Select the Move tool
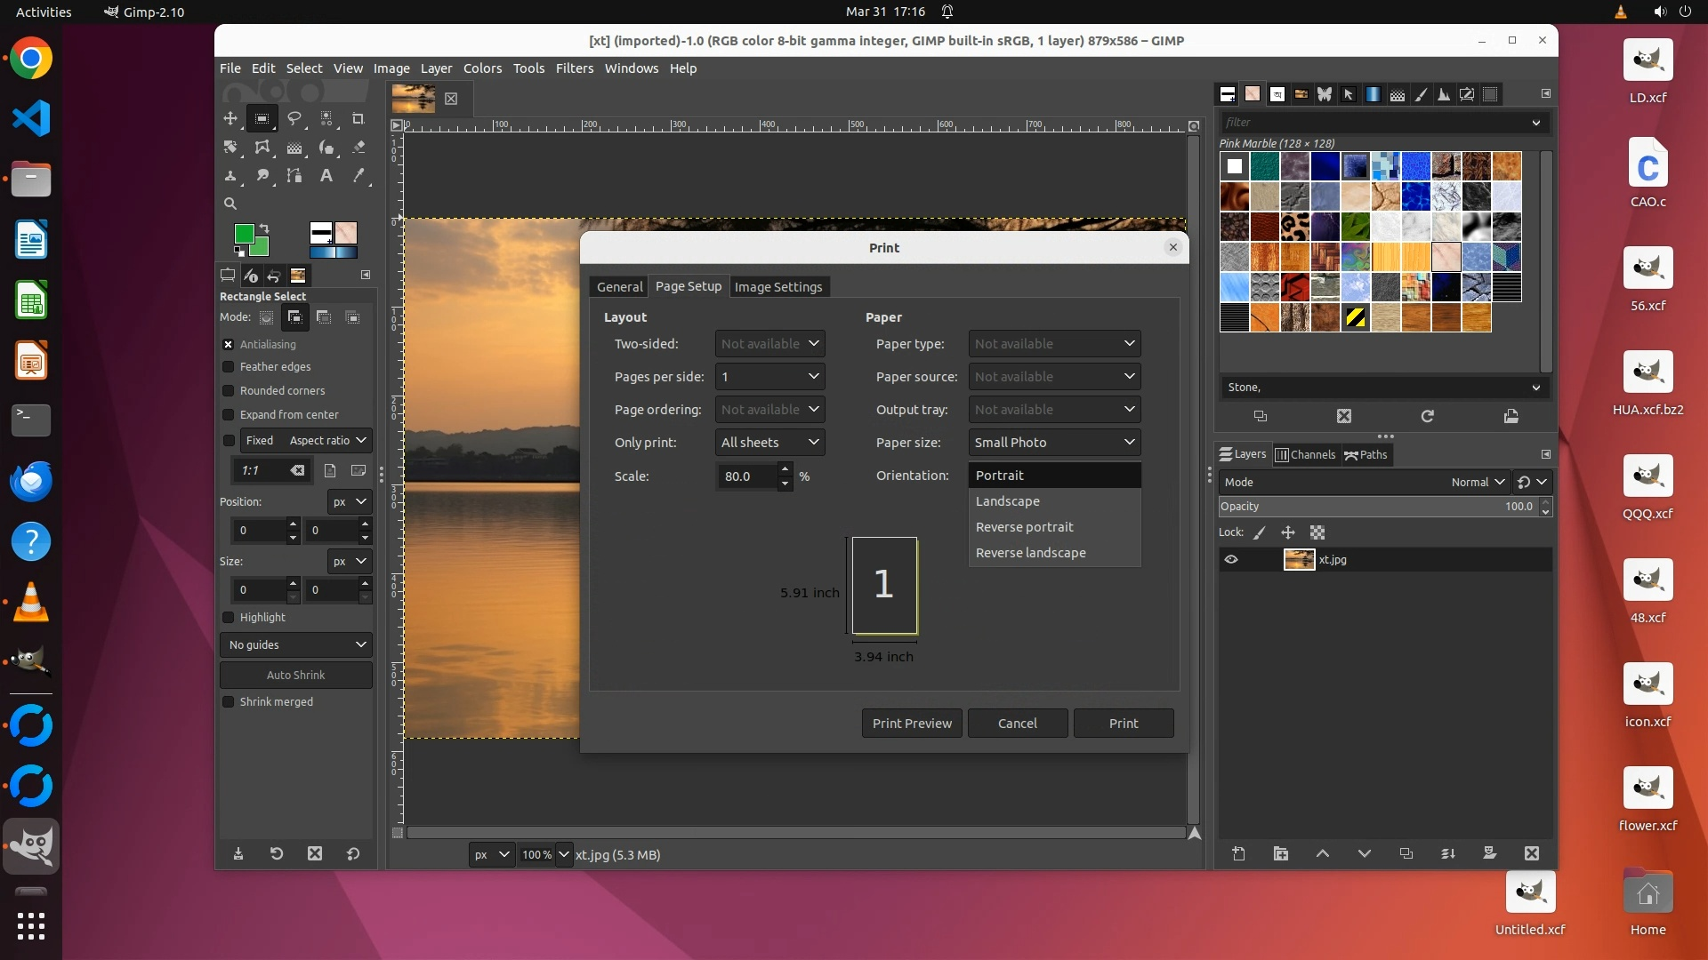Viewport: 1708px width, 960px height. 230,118
